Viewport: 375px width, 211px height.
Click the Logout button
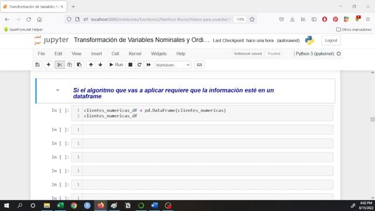[331, 40]
